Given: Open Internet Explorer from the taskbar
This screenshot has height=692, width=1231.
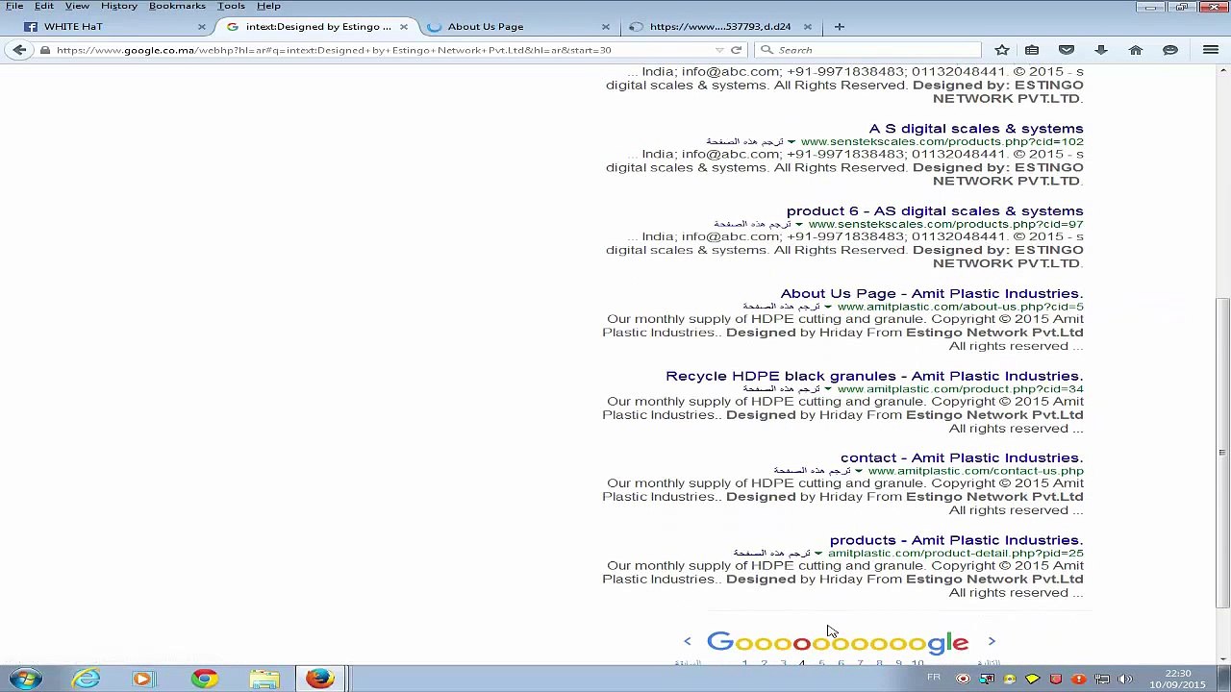Looking at the screenshot, I should [87, 679].
